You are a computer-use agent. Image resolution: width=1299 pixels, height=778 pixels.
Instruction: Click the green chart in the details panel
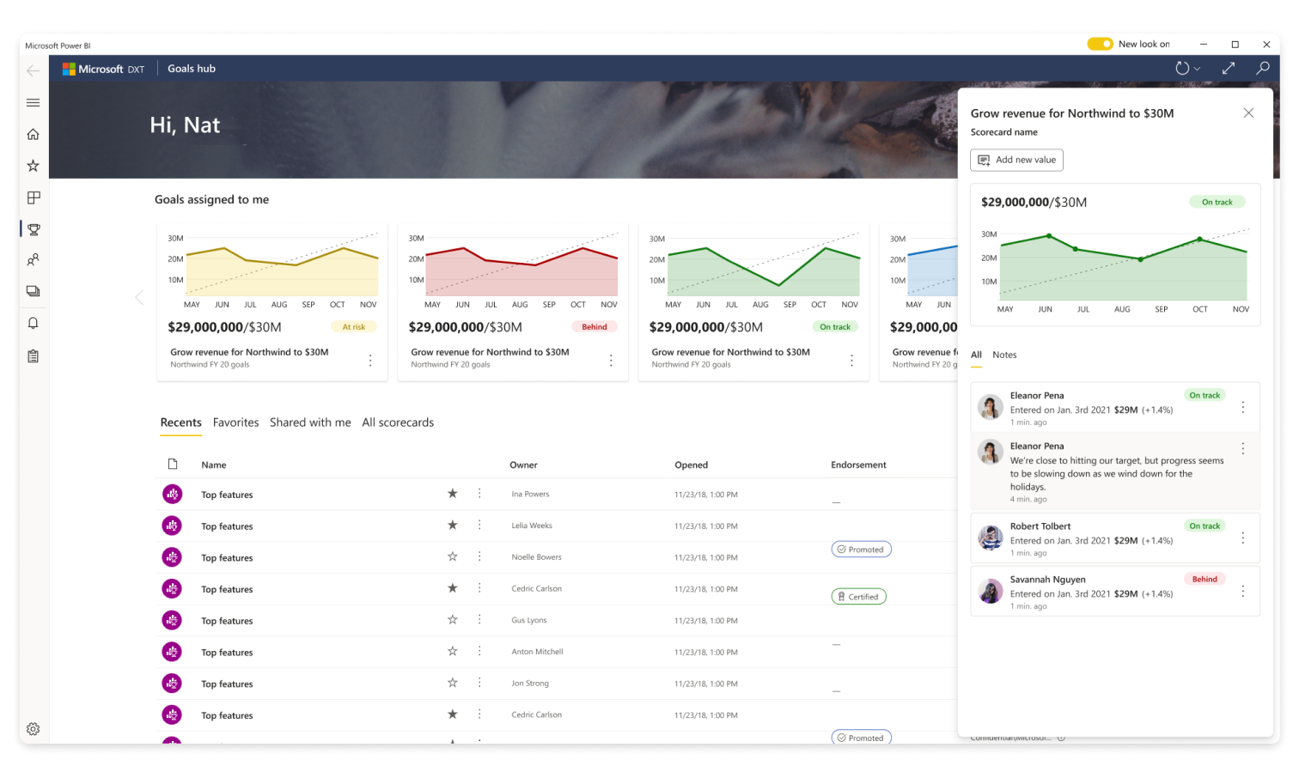pyautogui.click(x=1115, y=270)
